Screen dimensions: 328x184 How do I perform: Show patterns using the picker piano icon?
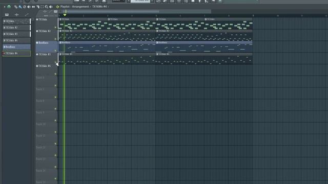7,15
